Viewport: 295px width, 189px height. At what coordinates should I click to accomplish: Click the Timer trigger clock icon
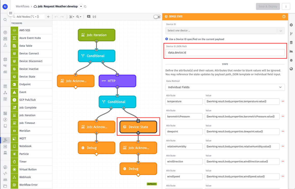[x=14, y=162]
